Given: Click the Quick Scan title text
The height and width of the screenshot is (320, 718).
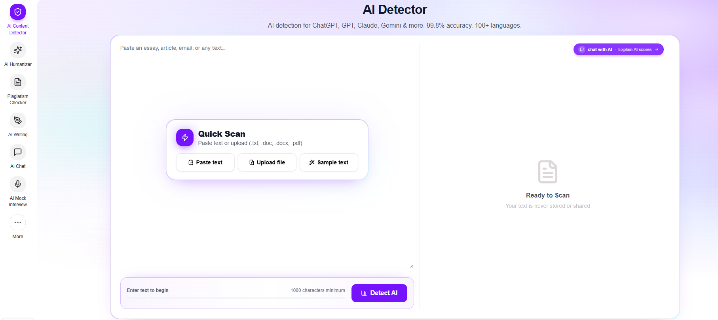Looking at the screenshot, I should 222,134.
